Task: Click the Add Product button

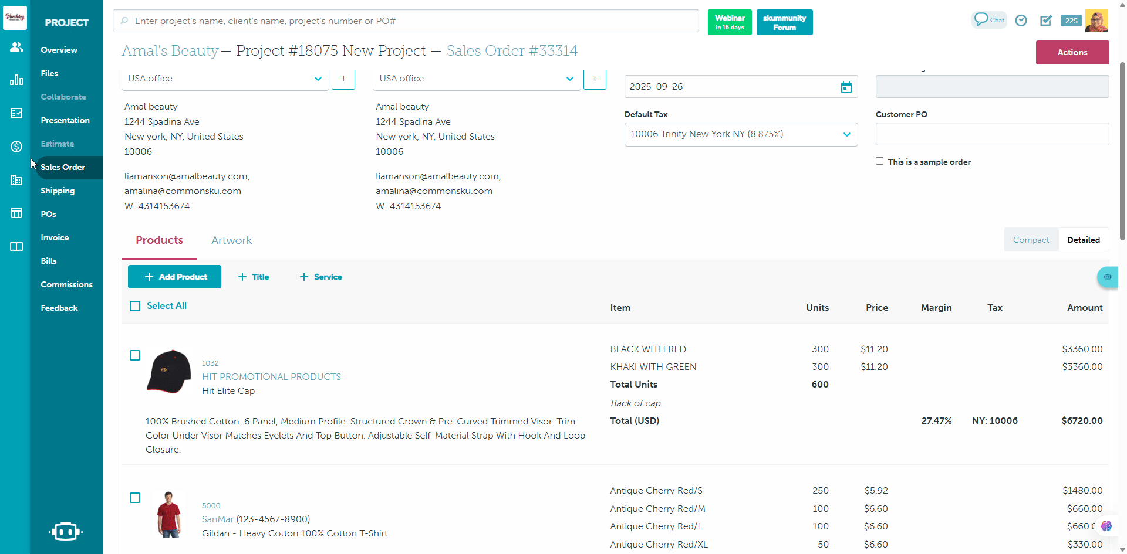Action: (174, 277)
